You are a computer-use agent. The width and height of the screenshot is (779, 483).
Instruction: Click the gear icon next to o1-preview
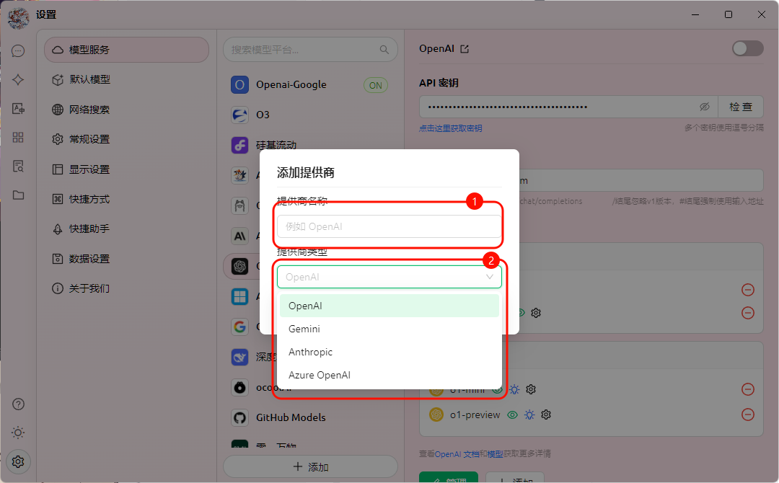click(546, 415)
